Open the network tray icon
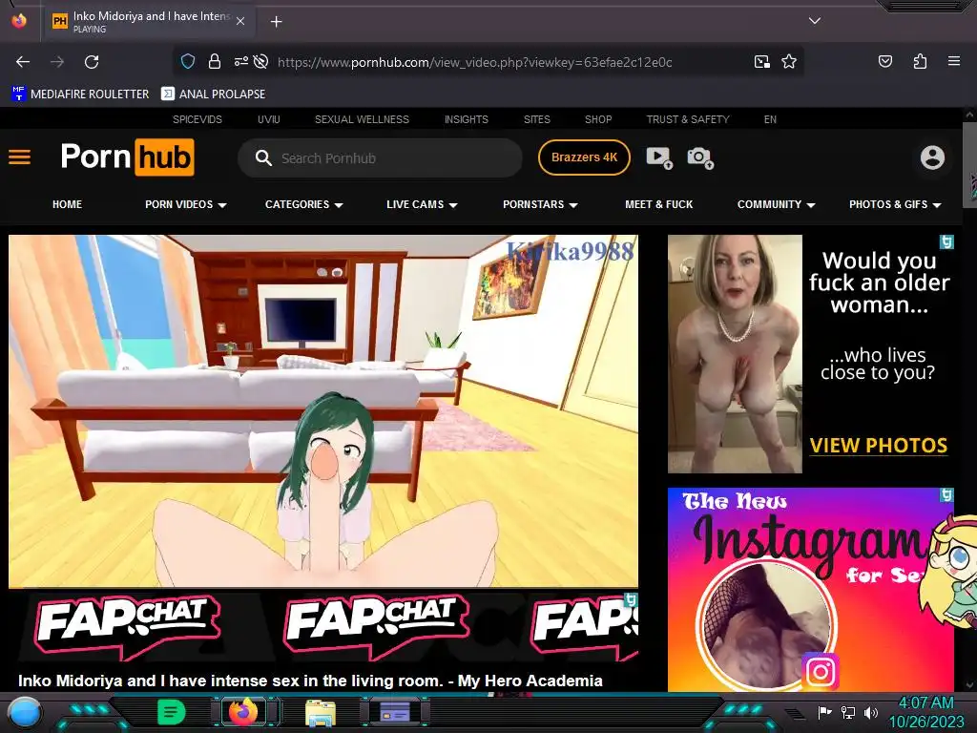The height and width of the screenshot is (733, 977). (x=848, y=712)
